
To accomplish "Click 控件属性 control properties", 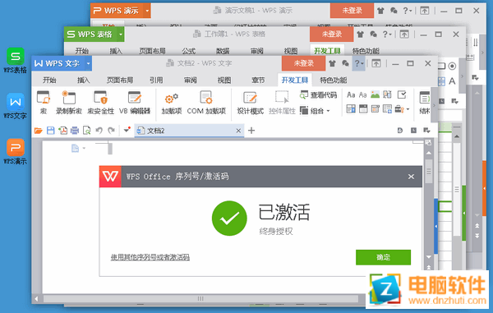I will [x=282, y=102].
